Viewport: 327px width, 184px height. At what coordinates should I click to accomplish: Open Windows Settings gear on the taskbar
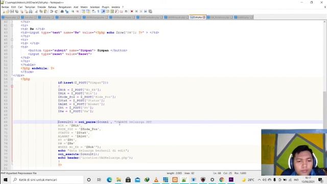coord(212,179)
